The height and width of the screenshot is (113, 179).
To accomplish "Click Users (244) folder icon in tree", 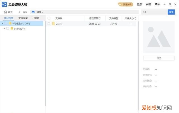I will coord(12,28).
